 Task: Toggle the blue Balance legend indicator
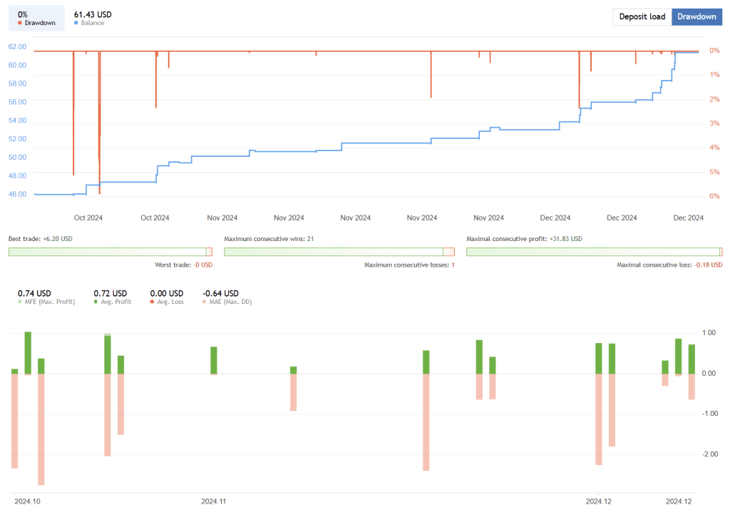(78, 22)
